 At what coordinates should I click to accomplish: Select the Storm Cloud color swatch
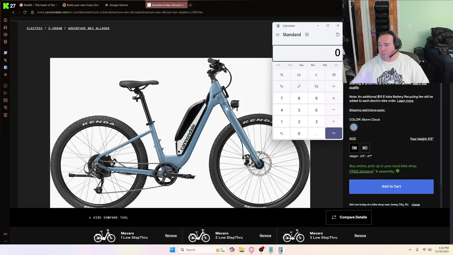pos(354,127)
